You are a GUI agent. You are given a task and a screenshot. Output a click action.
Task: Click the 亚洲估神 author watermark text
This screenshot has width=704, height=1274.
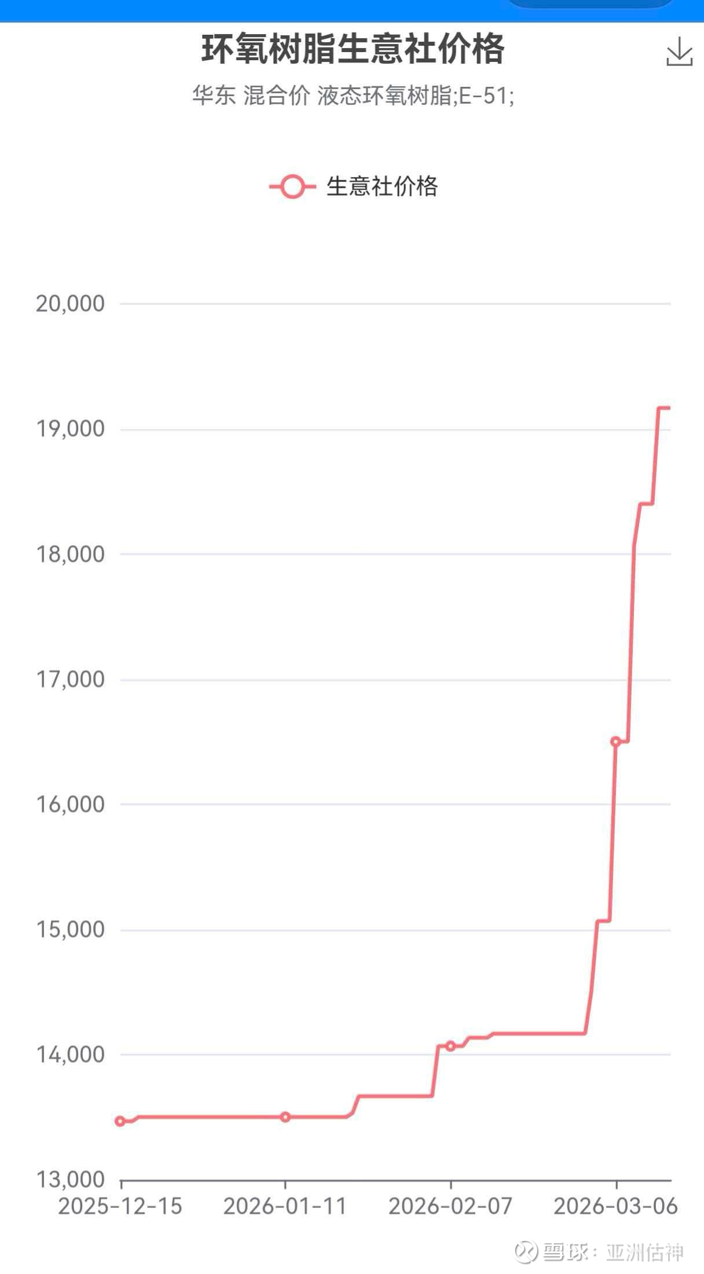(645, 1252)
